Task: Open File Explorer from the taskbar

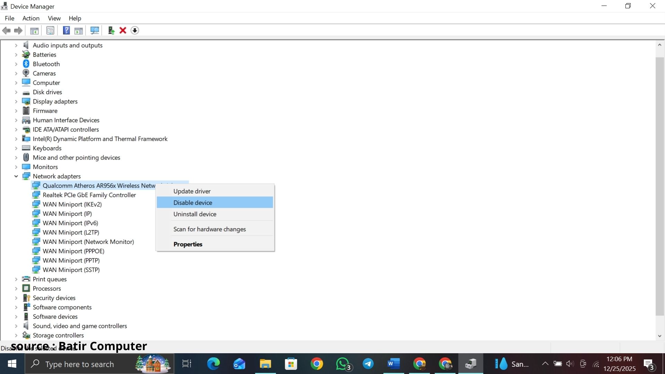Action: [265, 364]
